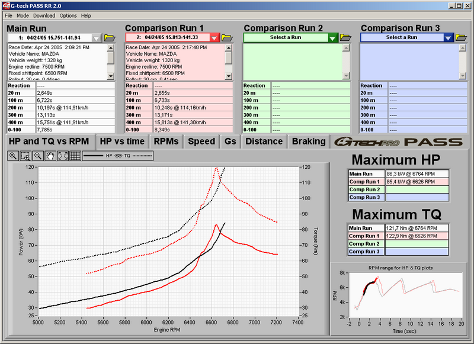Viewport: 474px width, 344px height.
Task: Switch to the Gs tab
Action: click(230, 142)
